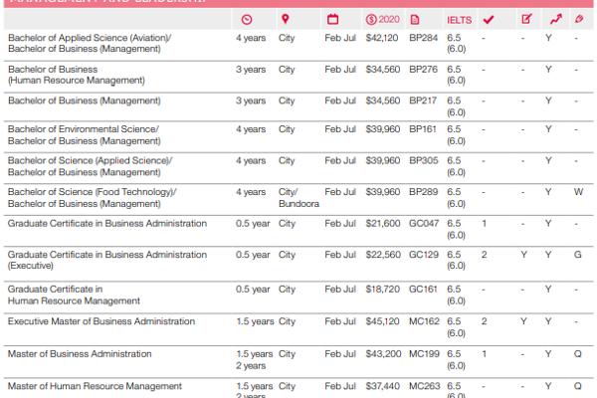Screen dimensions: 597x398
Task: Click the location pin column icon
Action: coord(286,19)
